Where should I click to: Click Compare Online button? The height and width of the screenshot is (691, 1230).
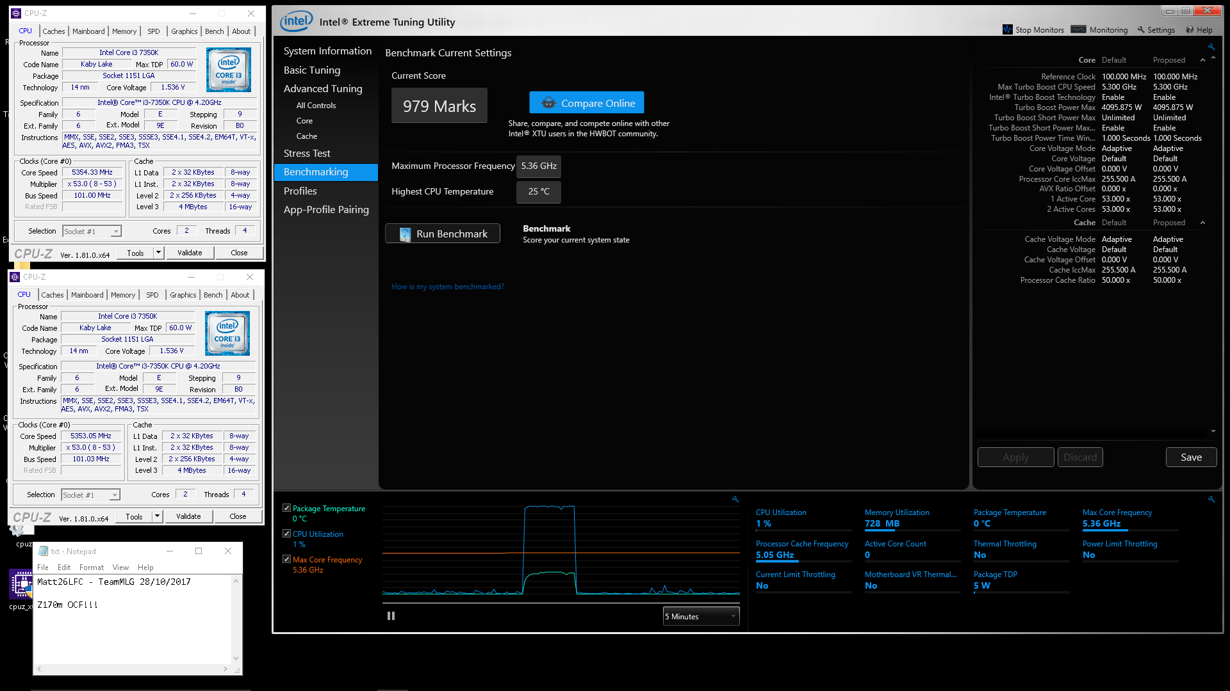click(x=587, y=103)
